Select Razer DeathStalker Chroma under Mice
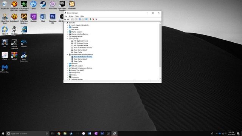The width and height of the screenshot is (242, 136). (x=83, y=57)
